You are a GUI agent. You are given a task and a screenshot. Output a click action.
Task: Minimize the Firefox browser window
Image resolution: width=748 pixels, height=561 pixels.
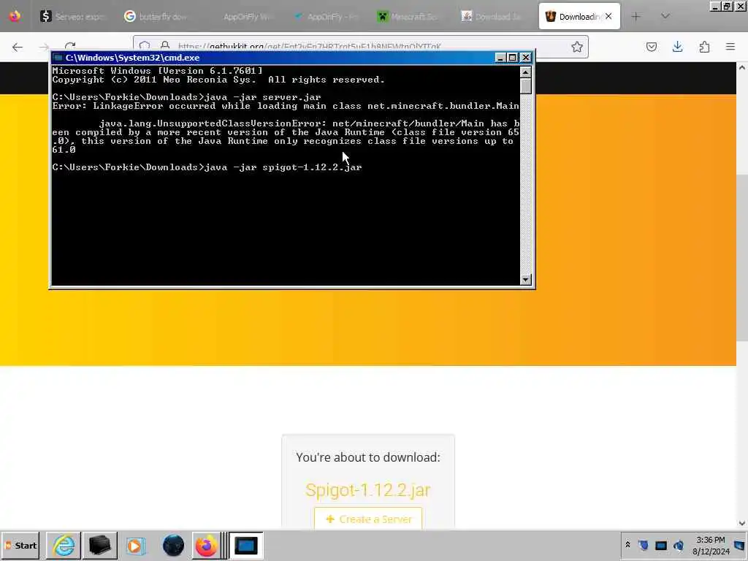click(714, 6)
